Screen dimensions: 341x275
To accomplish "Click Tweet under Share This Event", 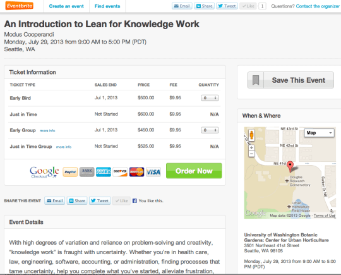I will pos(100,201).
